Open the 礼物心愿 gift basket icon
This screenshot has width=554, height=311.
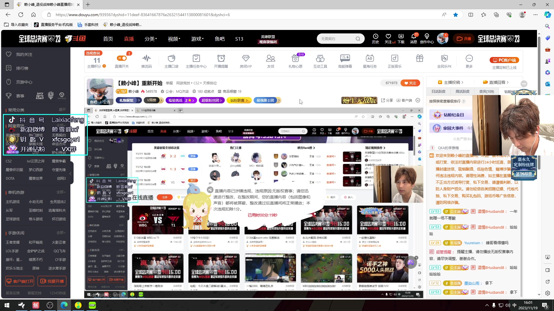(295, 58)
